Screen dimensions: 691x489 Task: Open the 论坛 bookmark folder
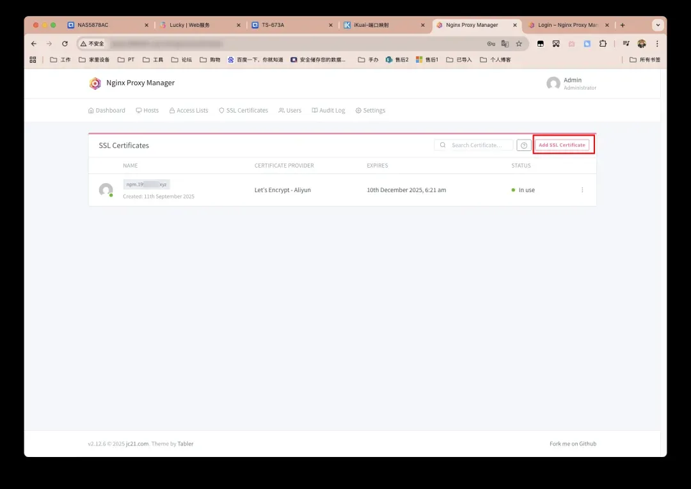pyautogui.click(x=182, y=60)
